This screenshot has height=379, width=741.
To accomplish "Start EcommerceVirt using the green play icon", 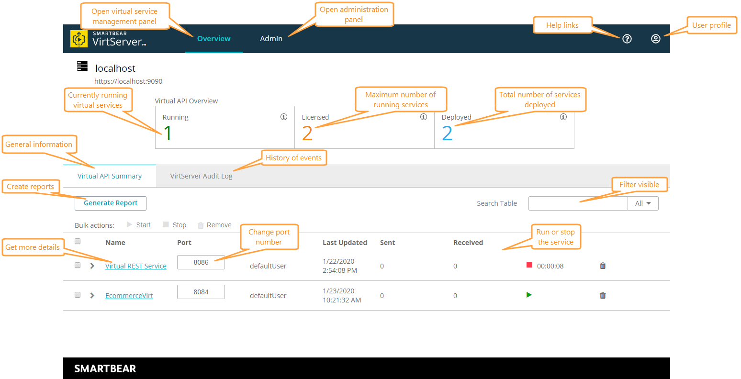I will click(529, 295).
